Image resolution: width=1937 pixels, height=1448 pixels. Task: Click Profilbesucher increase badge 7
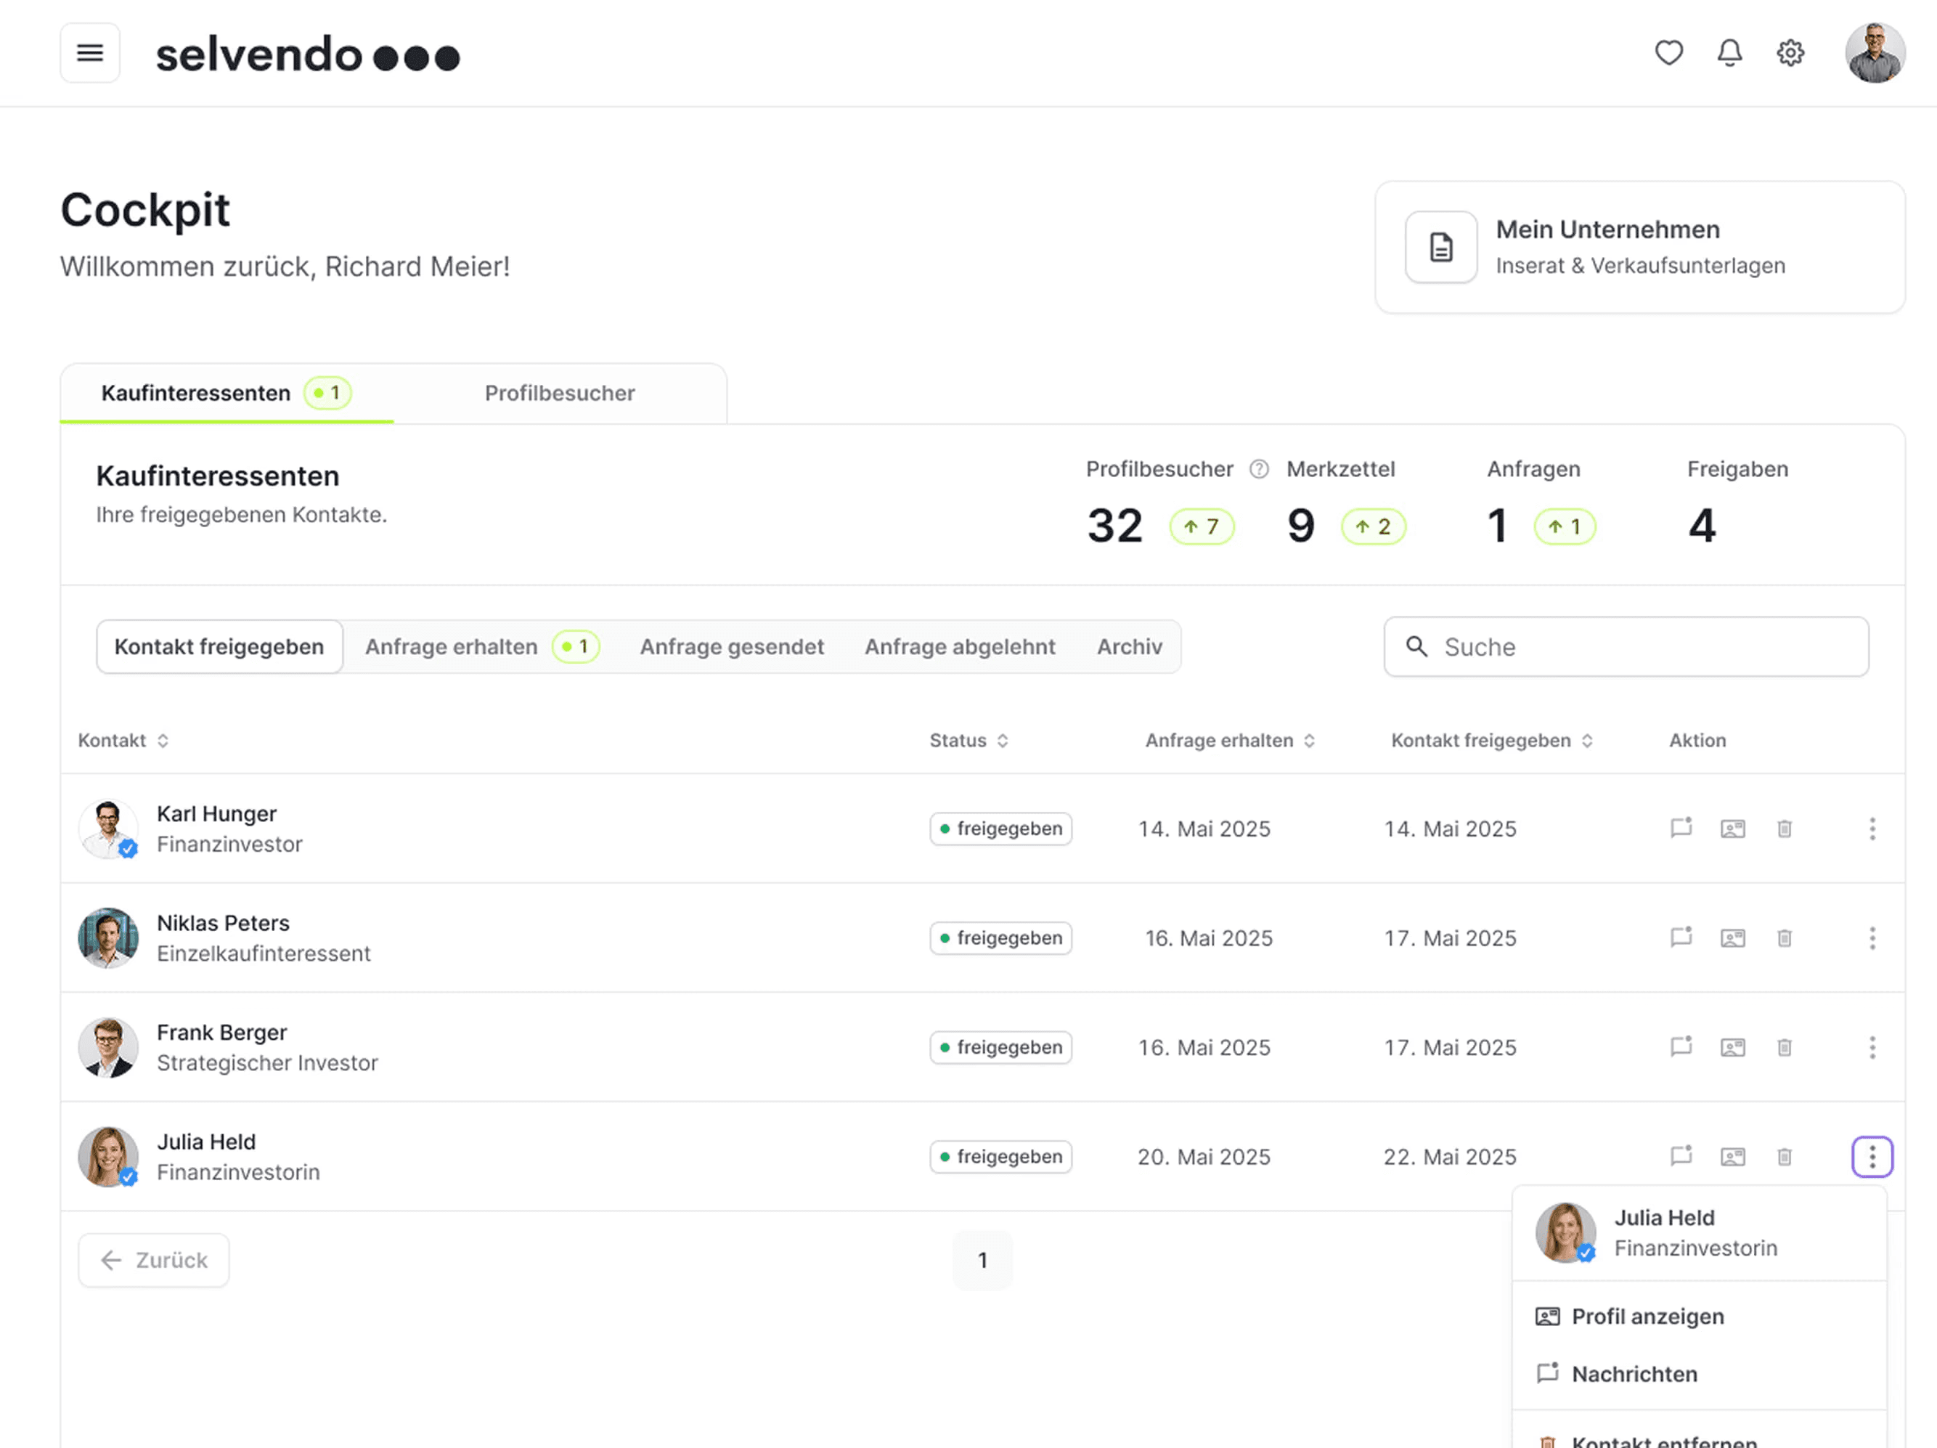pyautogui.click(x=1202, y=527)
